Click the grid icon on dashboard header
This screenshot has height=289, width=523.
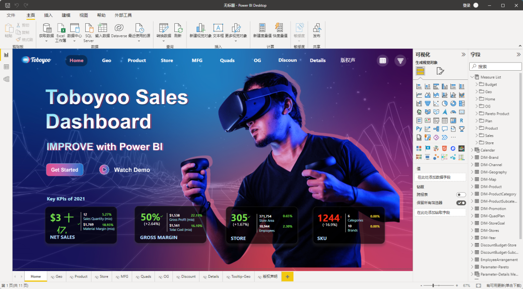[383, 61]
